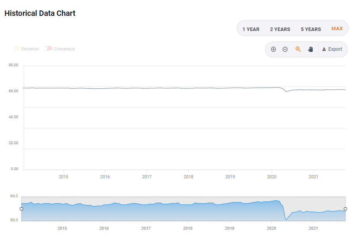This screenshot has width=354, height=236.
Task: Toggle the Consensus series switch
Action: (x=48, y=48)
